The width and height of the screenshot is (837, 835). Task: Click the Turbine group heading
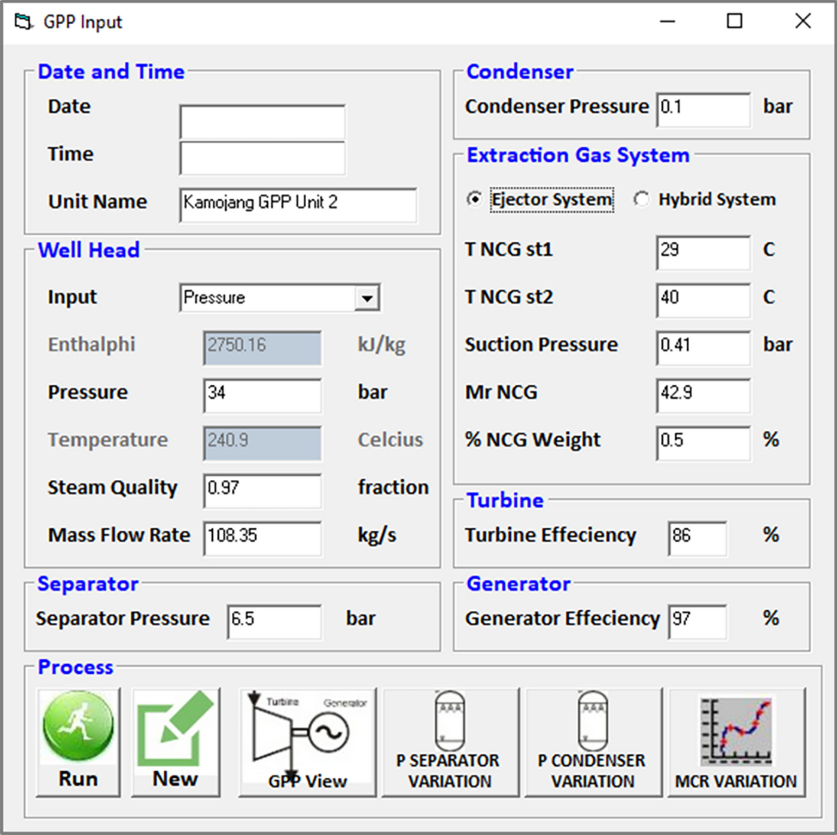click(505, 501)
